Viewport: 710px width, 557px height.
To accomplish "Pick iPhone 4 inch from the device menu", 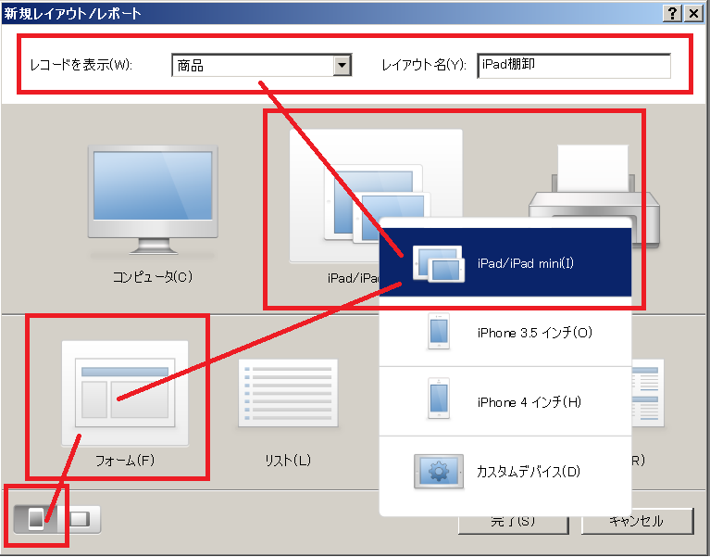I will [x=505, y=401].
